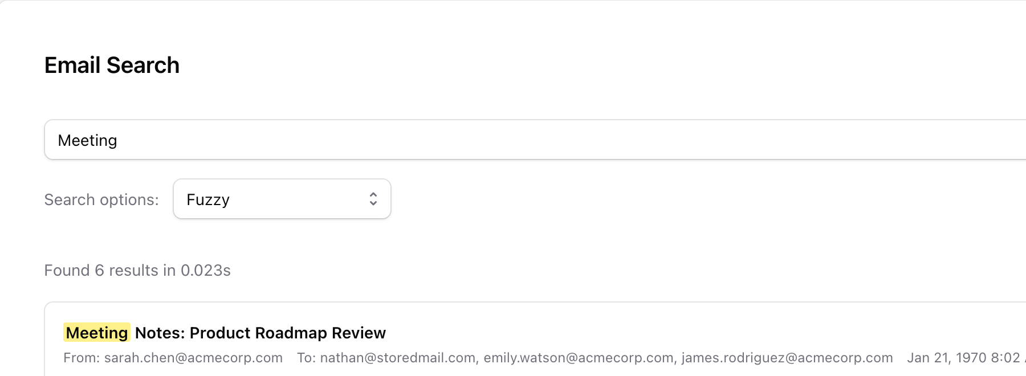Click the "Email Search" page heading

112,66
